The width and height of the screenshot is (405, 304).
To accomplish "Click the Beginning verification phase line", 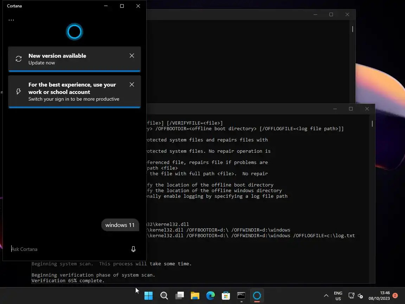I will click(x=93, y=275).
